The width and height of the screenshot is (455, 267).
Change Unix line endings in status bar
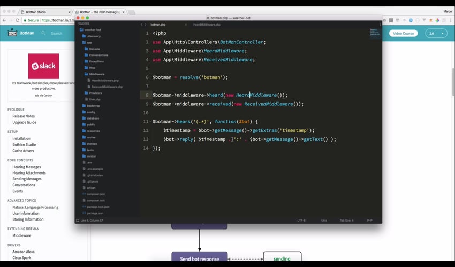coord(324,221)
